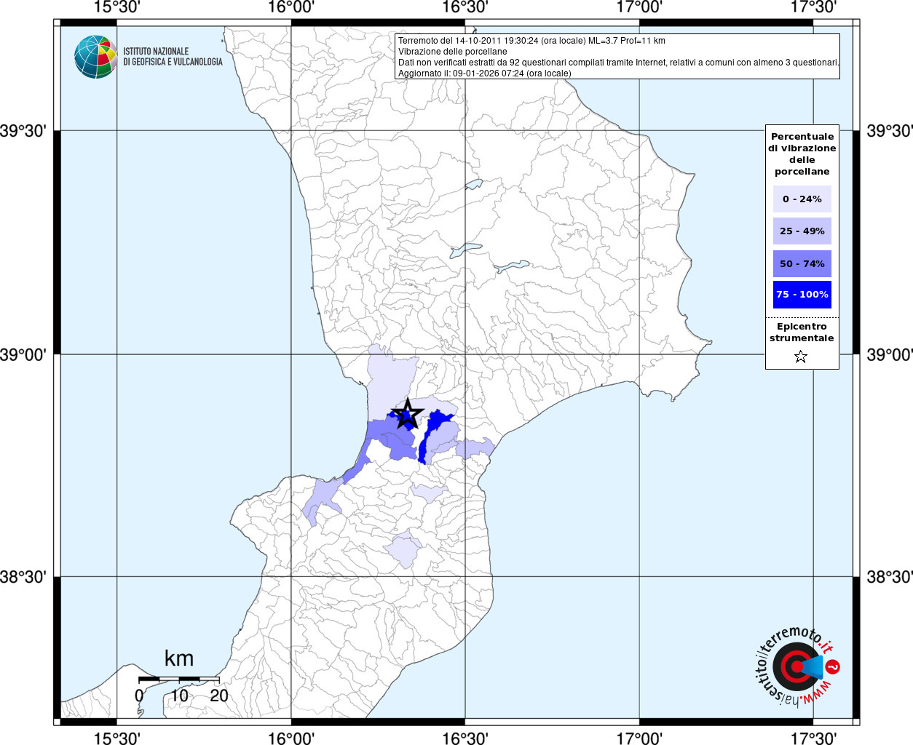
Task: Click the INGV globe logo
Action: point(95,57)
